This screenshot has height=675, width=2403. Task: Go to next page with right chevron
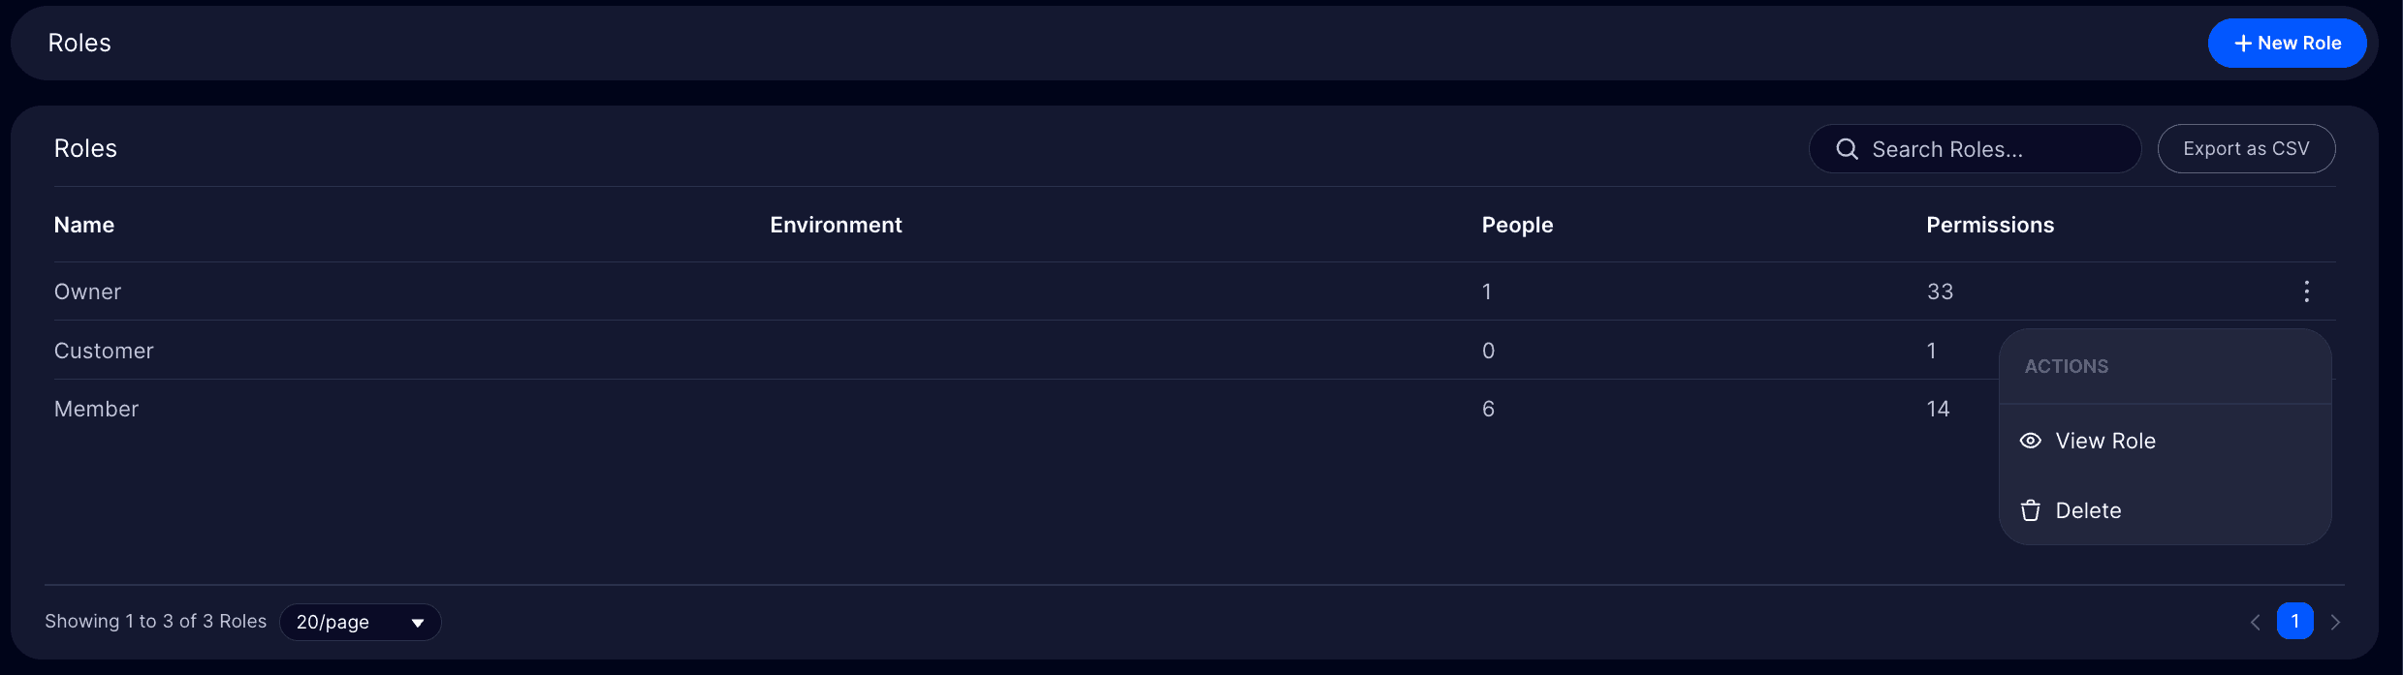tap(2335, 622)
